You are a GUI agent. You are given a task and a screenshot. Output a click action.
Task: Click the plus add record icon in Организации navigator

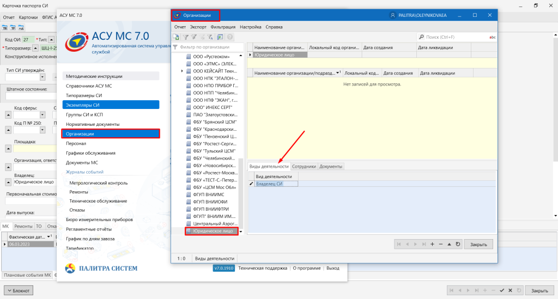pos(432,244)
